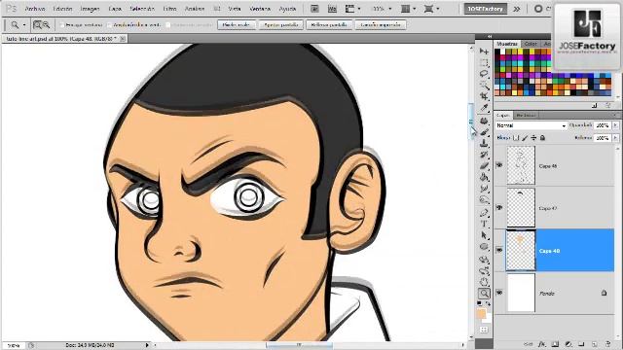Click the zoom-in magnifier in options bar
The image size is (623, 350).
click(x=37, y=25)
